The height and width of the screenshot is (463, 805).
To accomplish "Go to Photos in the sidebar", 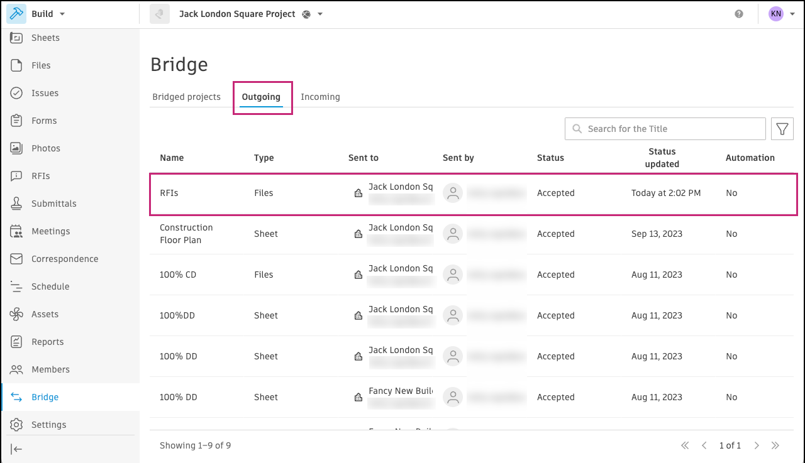I will click(46, 148).
